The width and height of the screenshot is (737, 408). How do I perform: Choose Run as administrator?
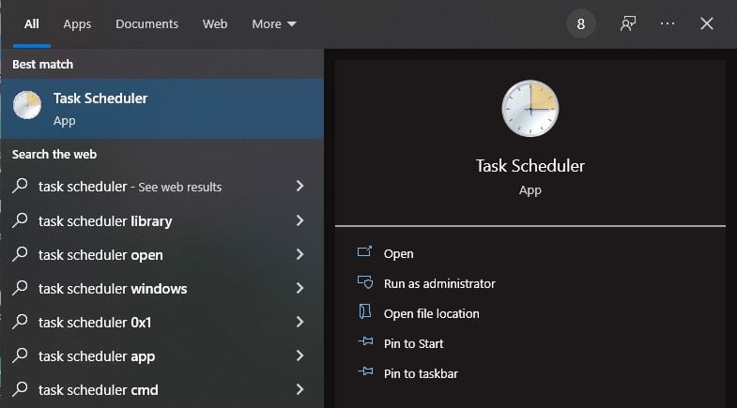439,283
